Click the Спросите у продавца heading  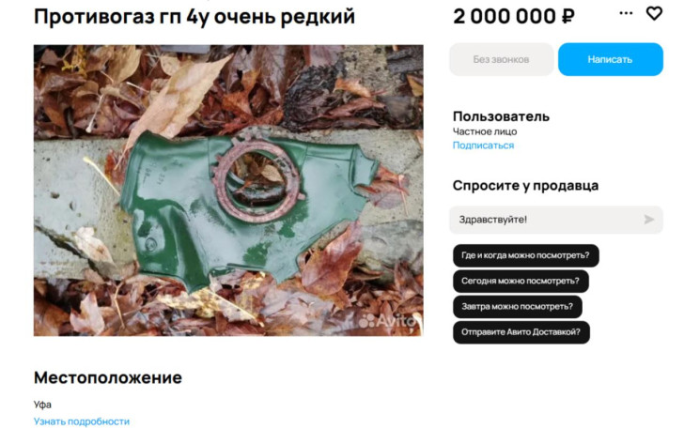525,186
